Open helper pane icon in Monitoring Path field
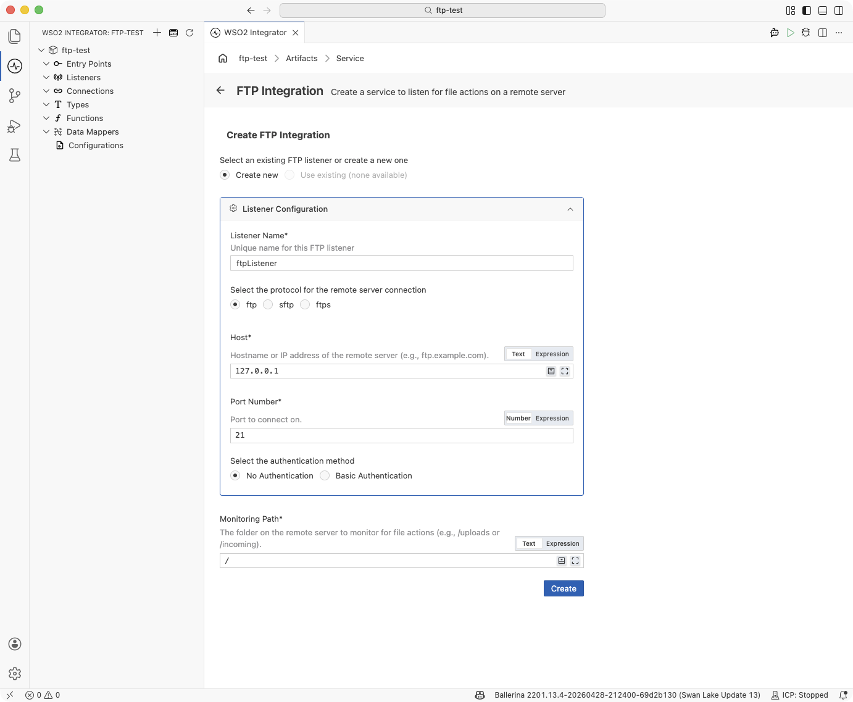 click(562, 561)
